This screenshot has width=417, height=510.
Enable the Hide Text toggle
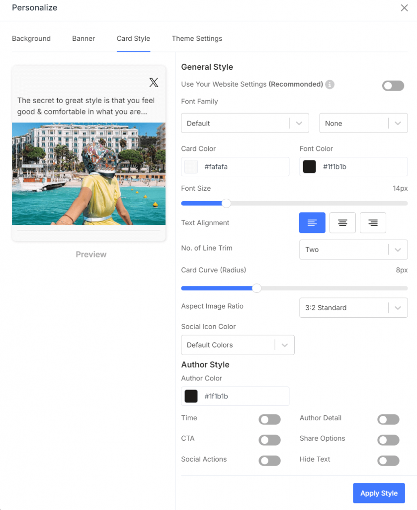389,461
